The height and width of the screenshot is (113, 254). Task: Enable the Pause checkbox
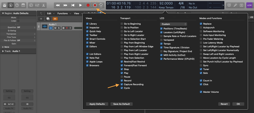pyautogui.click(x=122, y=77)
